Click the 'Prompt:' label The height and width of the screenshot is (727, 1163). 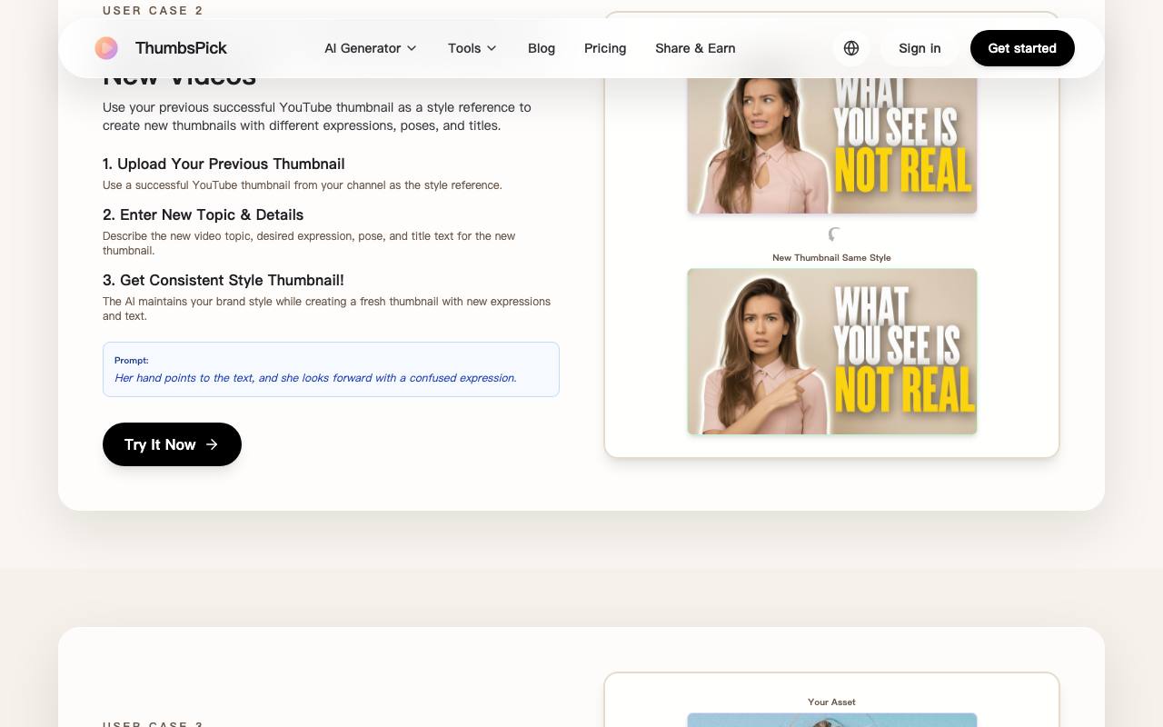click(x=132, y=360)
